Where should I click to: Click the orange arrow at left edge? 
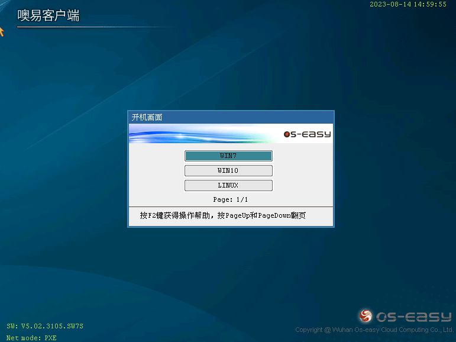pyautogui.click(x=2, y=31)
